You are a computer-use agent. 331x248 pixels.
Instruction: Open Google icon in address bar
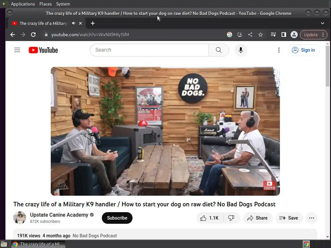pos(230,35)
